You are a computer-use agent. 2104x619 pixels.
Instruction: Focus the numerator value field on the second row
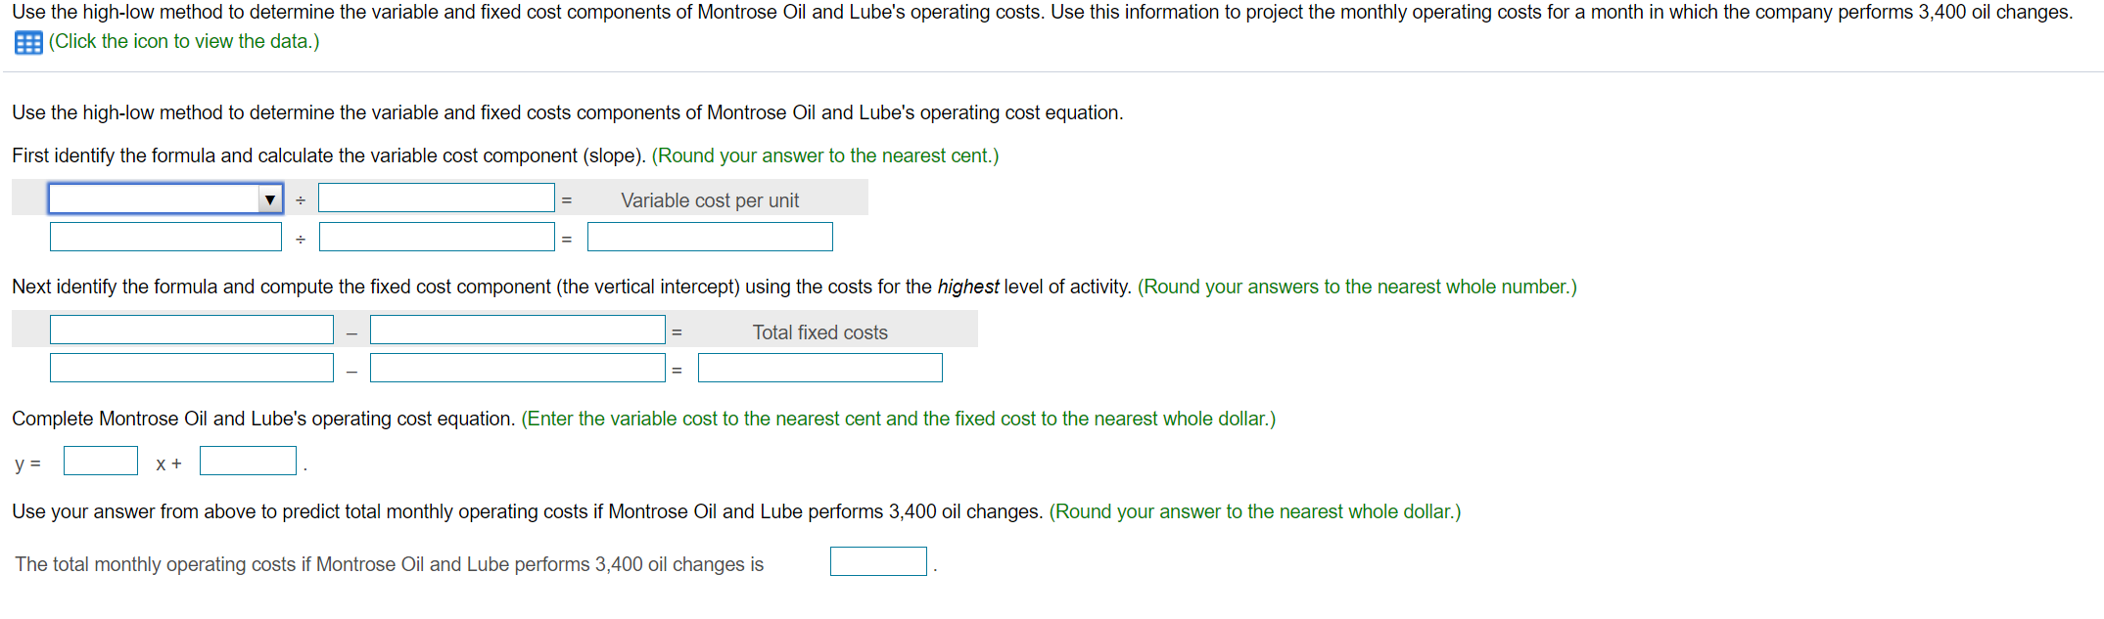coord(164,236)
